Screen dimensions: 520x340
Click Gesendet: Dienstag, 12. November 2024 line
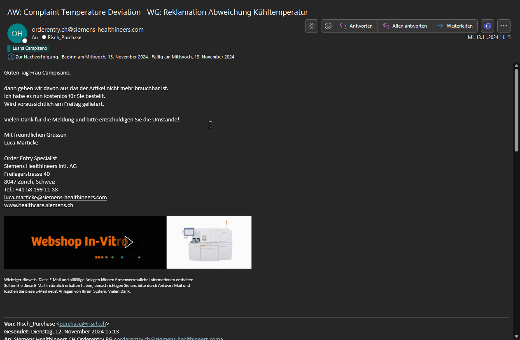[x=62, y=331]
